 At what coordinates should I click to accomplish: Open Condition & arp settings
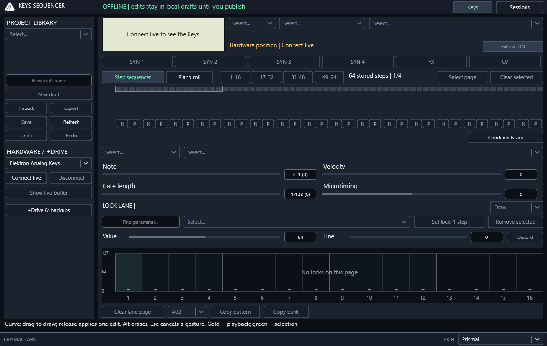tap(505, 137)
